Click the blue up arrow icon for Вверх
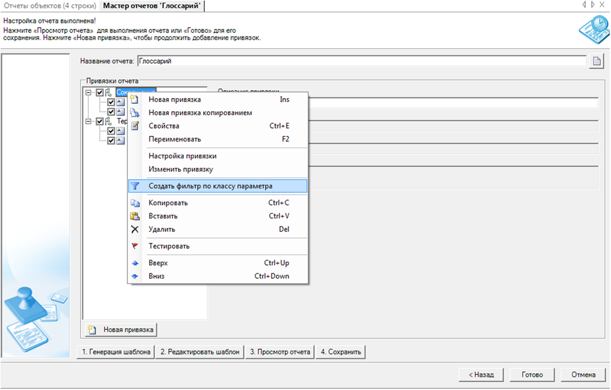The width and height of the screenshot is (611, 390). tap(135, 263)
